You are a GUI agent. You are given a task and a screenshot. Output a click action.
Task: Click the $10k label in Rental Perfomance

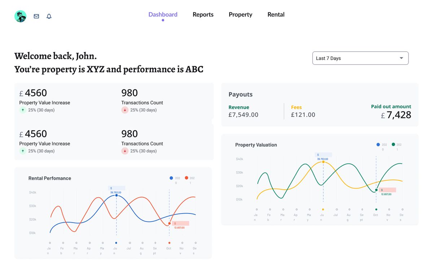click(x=32, y=233)
